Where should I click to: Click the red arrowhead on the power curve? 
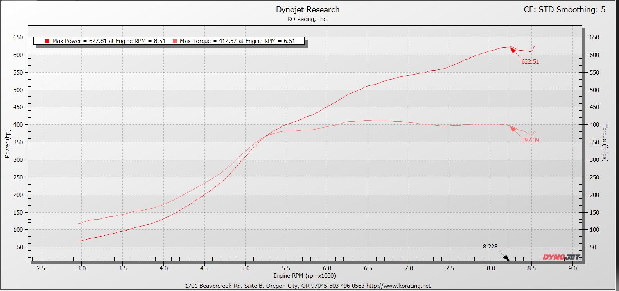[512, 50]
